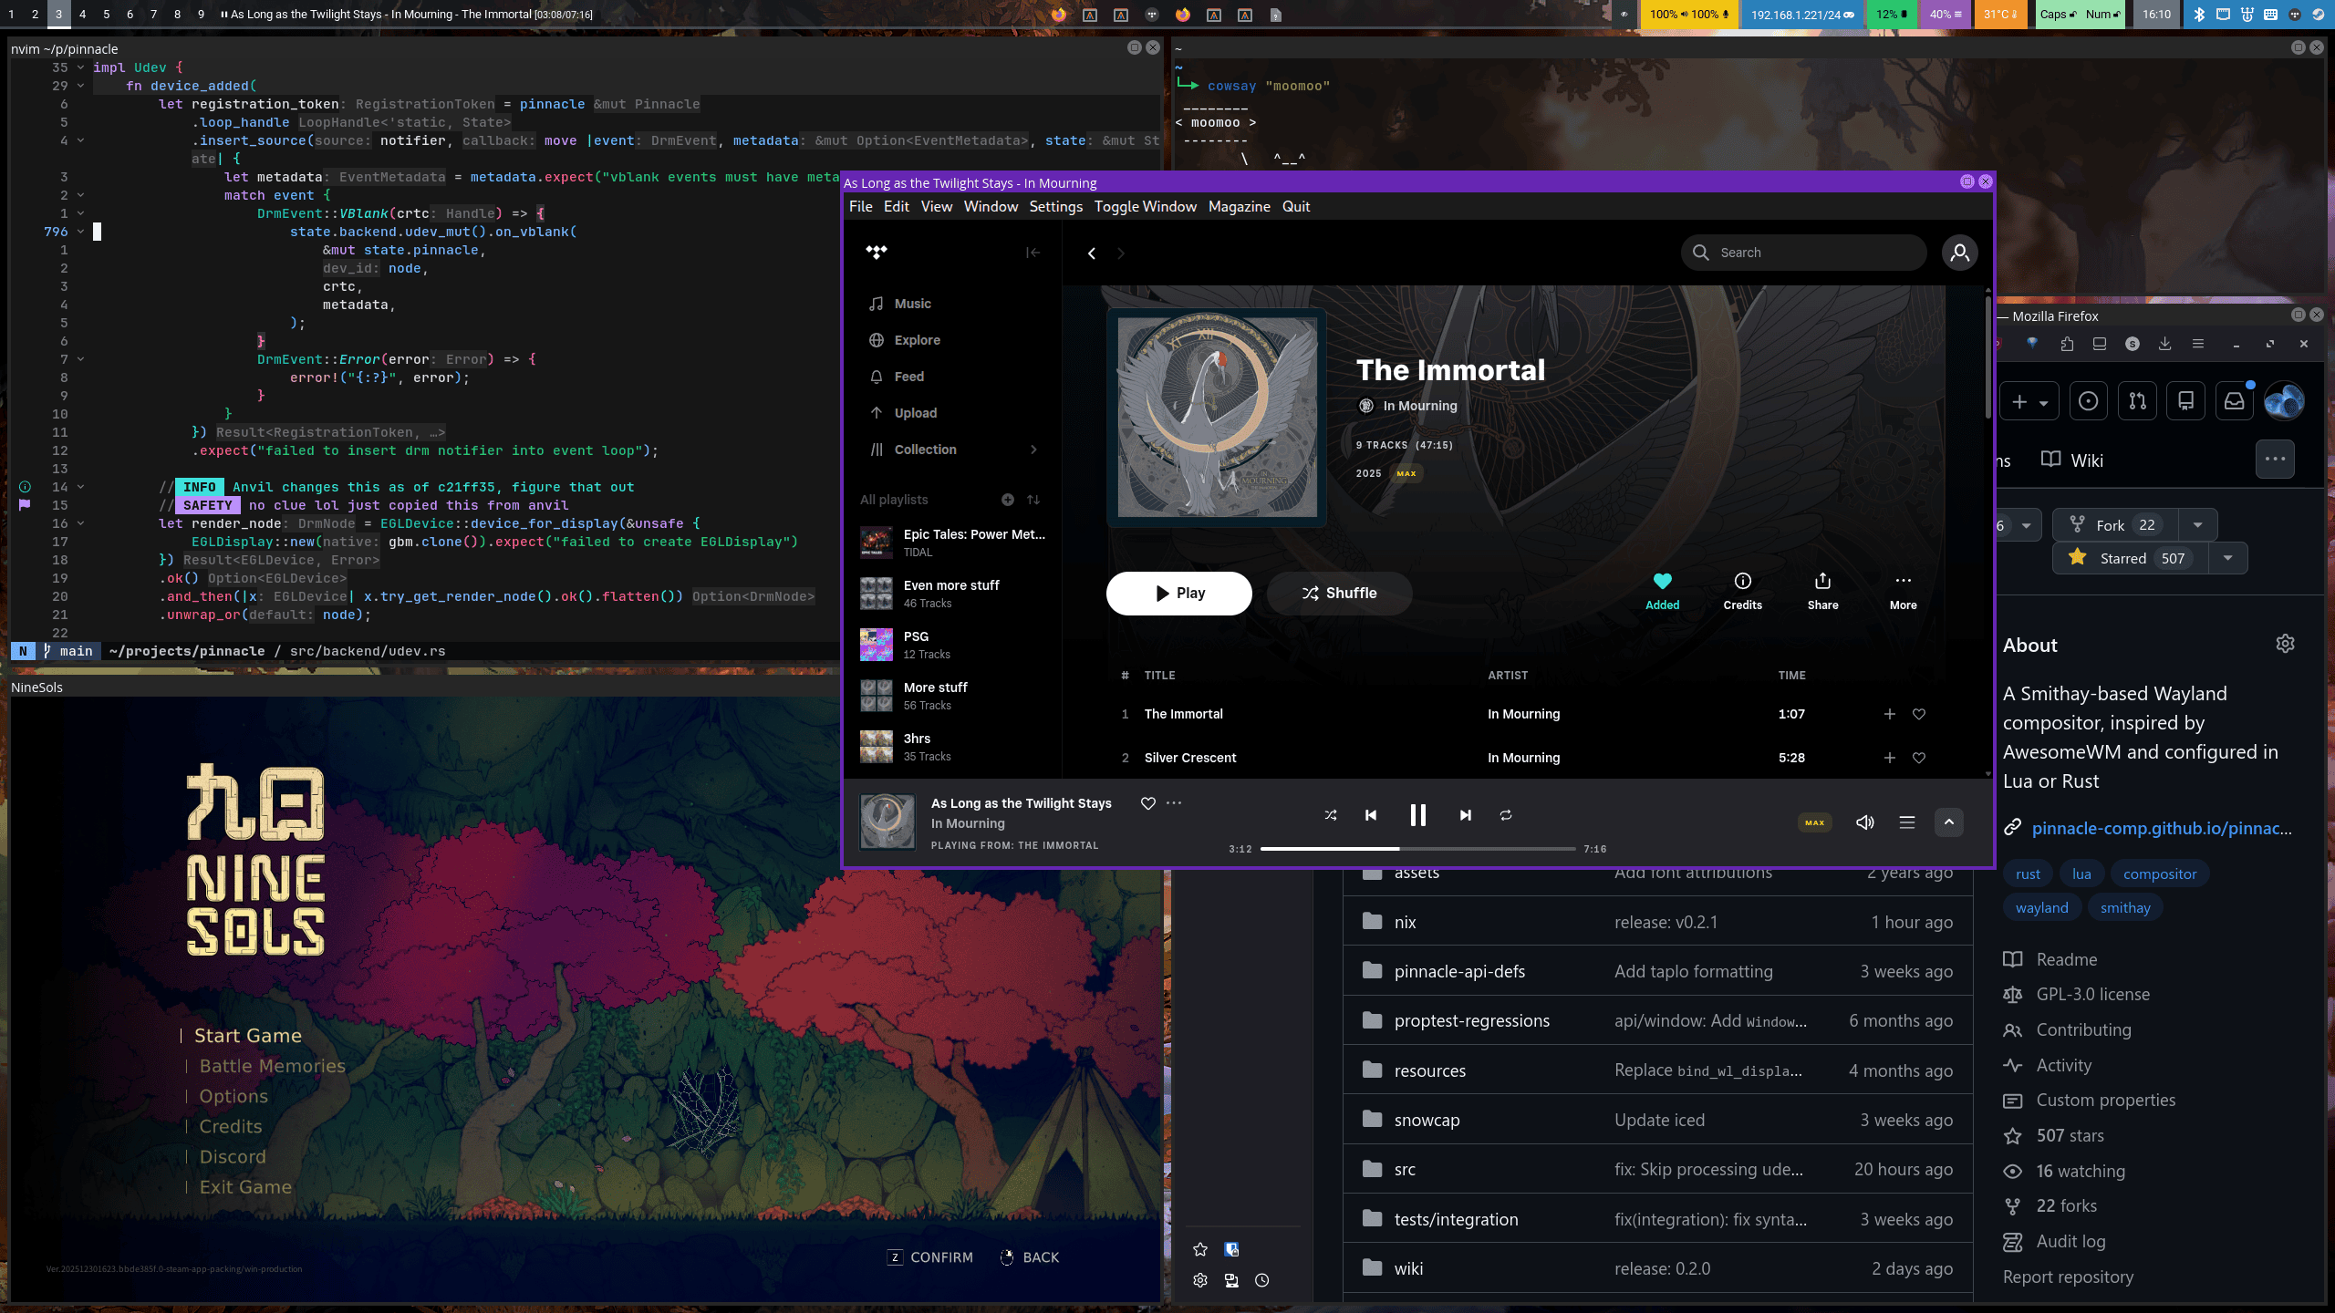Click the volume speaker icon
This screenshot has height=1313, width=2335.
tap(1864, 822)
